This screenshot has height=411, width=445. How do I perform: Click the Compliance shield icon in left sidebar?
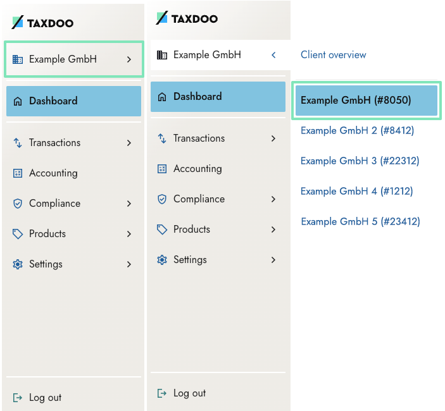click(18, 204)
